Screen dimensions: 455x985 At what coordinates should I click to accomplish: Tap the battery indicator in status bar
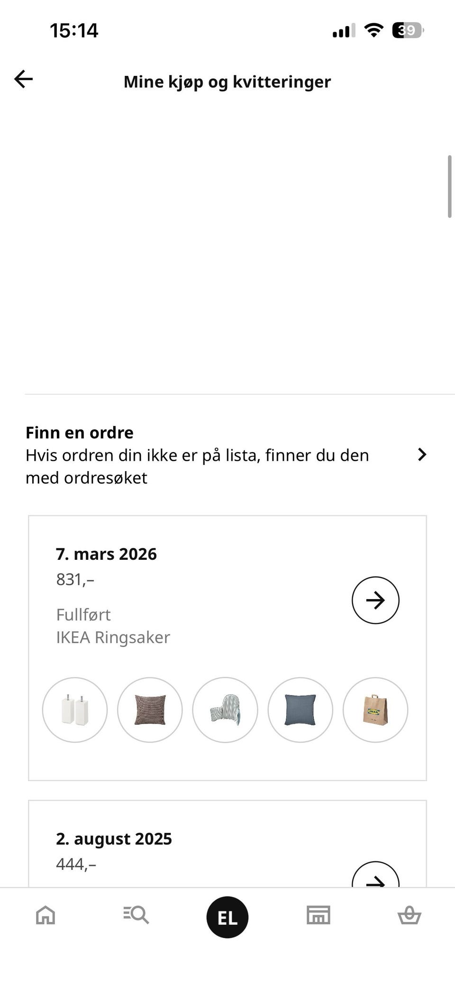(x=407, y=31)
